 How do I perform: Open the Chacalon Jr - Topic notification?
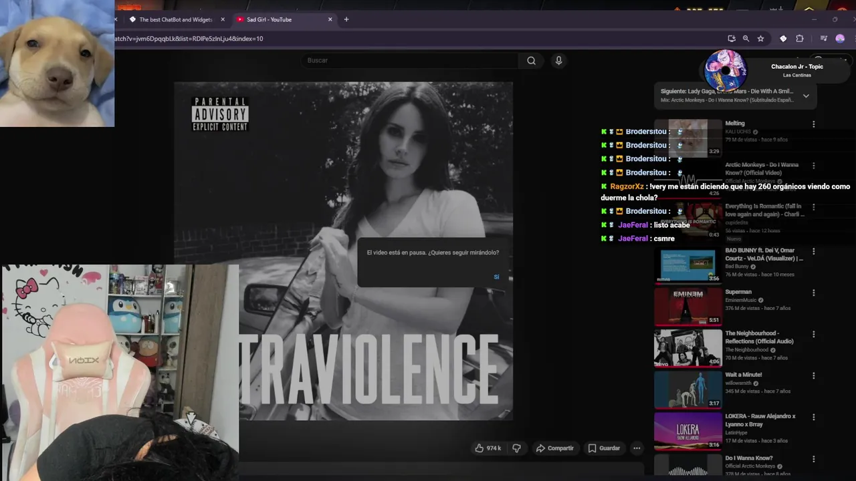776,70
